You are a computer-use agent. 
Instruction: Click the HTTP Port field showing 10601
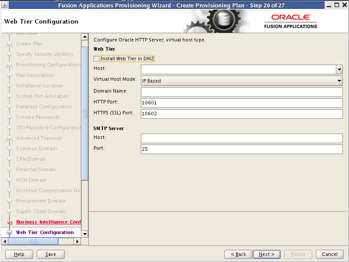click(242, 103)
